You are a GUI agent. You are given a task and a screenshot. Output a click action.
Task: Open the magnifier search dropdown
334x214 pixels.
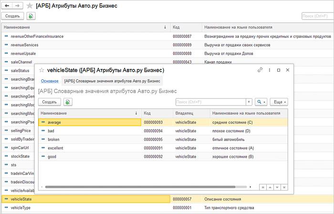tap(261, 102)
